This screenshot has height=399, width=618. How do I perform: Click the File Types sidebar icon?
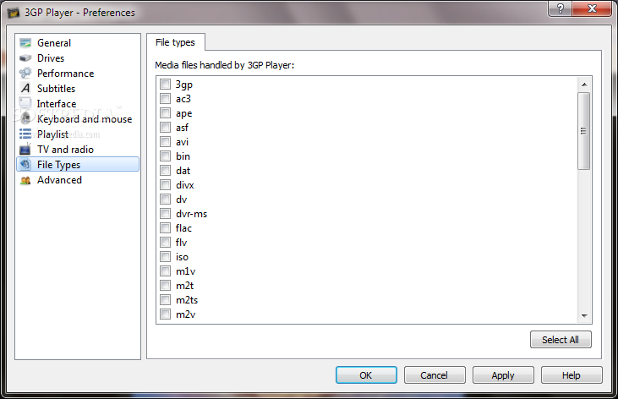click(x=25, y=164)
